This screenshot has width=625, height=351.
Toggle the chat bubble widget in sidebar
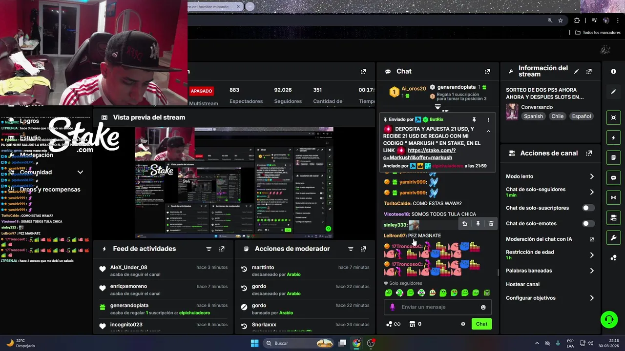(x=613, y=177)
